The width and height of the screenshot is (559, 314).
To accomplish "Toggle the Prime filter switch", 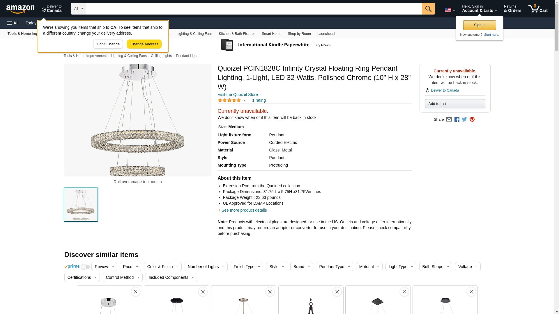I will [x=85, y=267].
